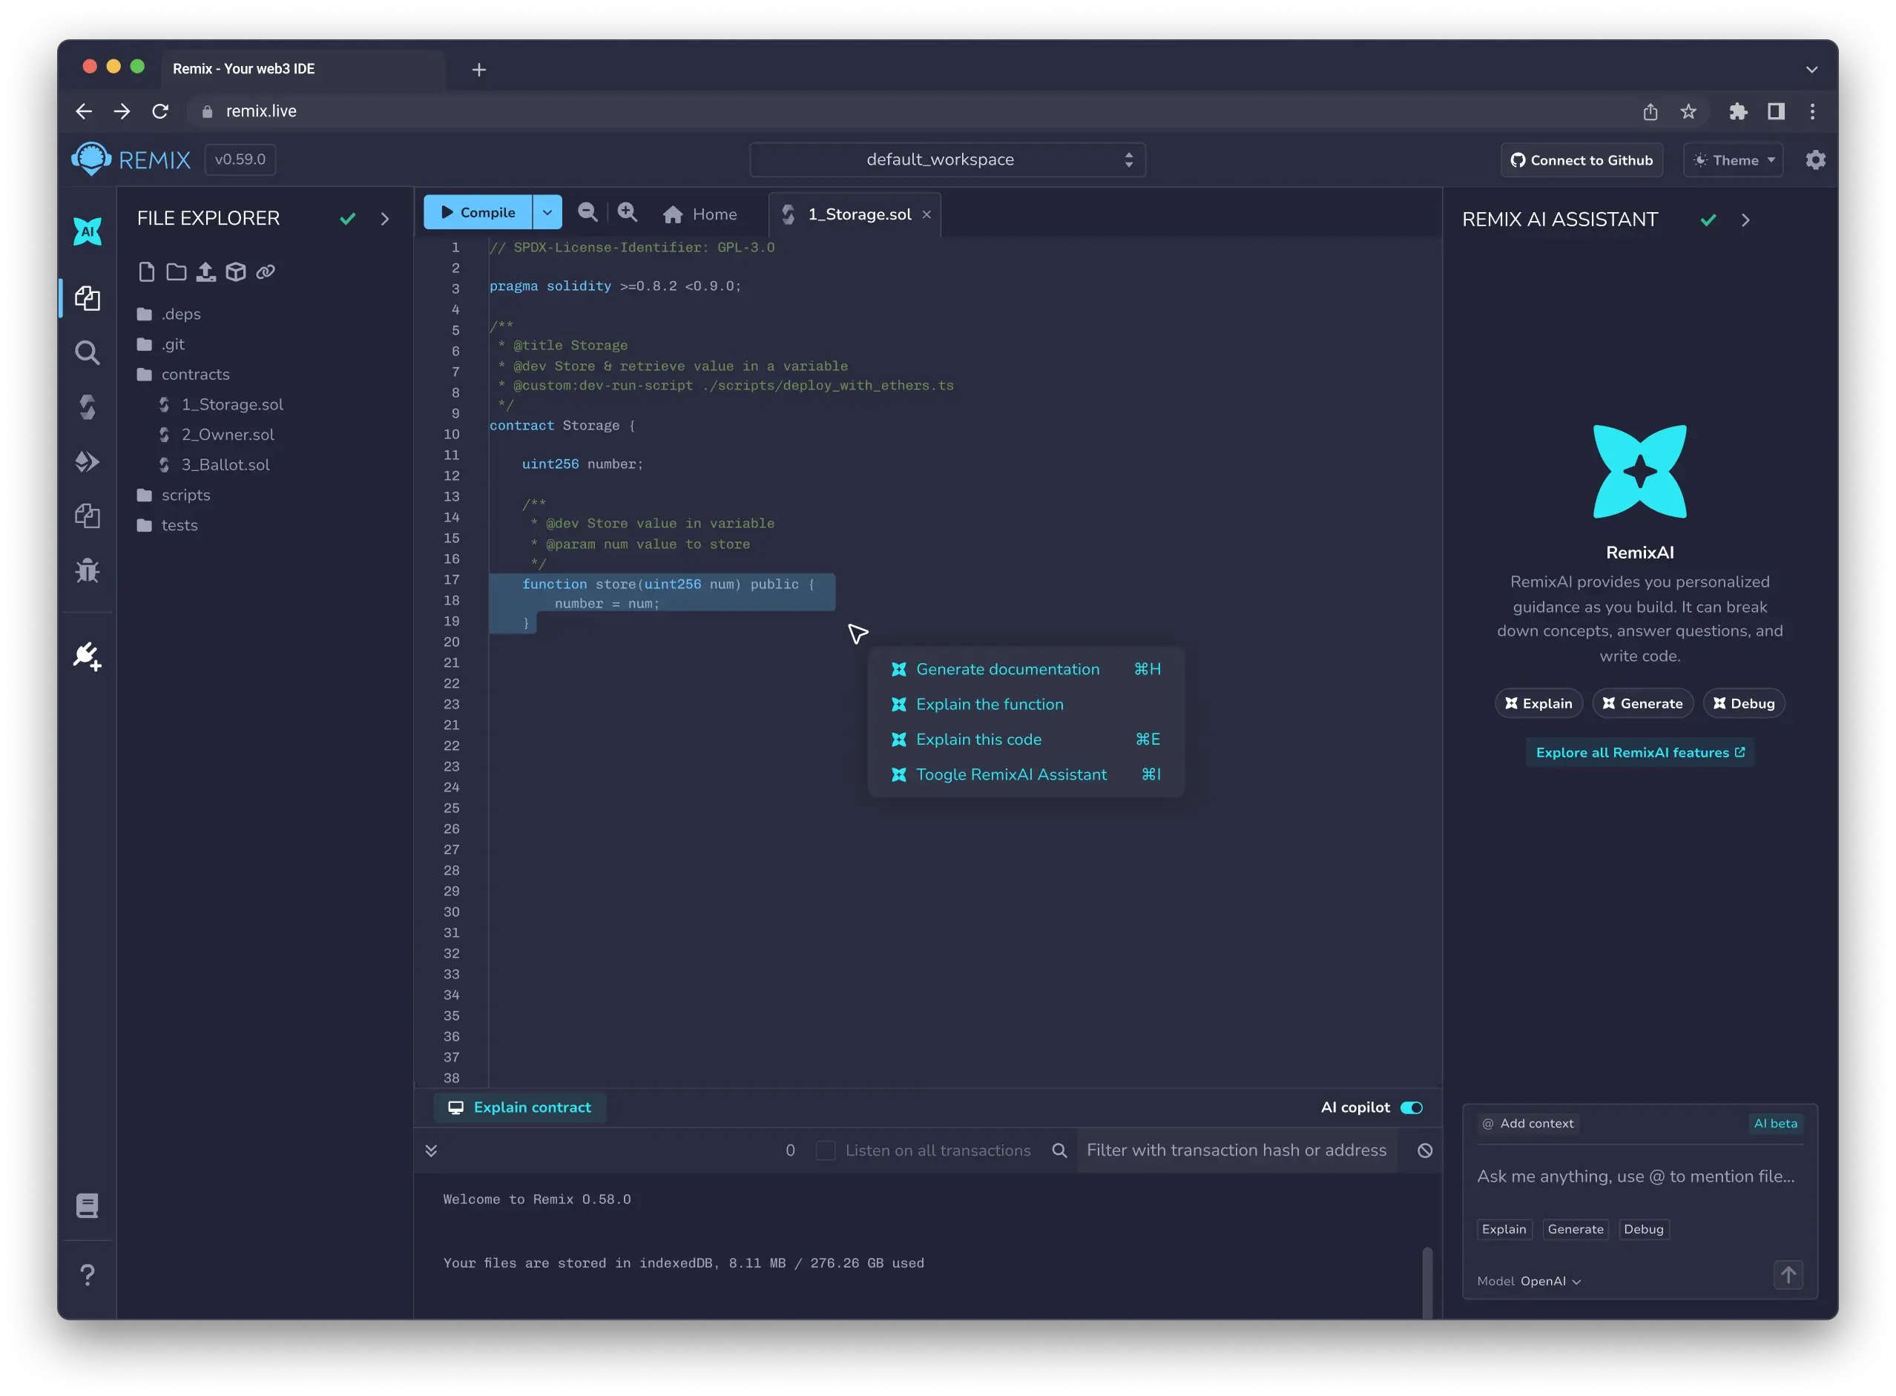This screenshot has width=1896, height=1396.
Task: Select Explain the function menu entry
Action: pyautogui.click(x=1026, y=704)
